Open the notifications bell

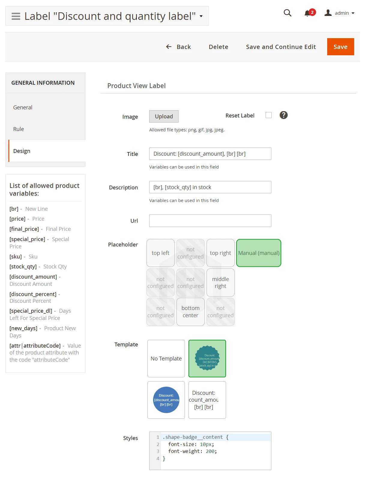(x=307, y=13)
